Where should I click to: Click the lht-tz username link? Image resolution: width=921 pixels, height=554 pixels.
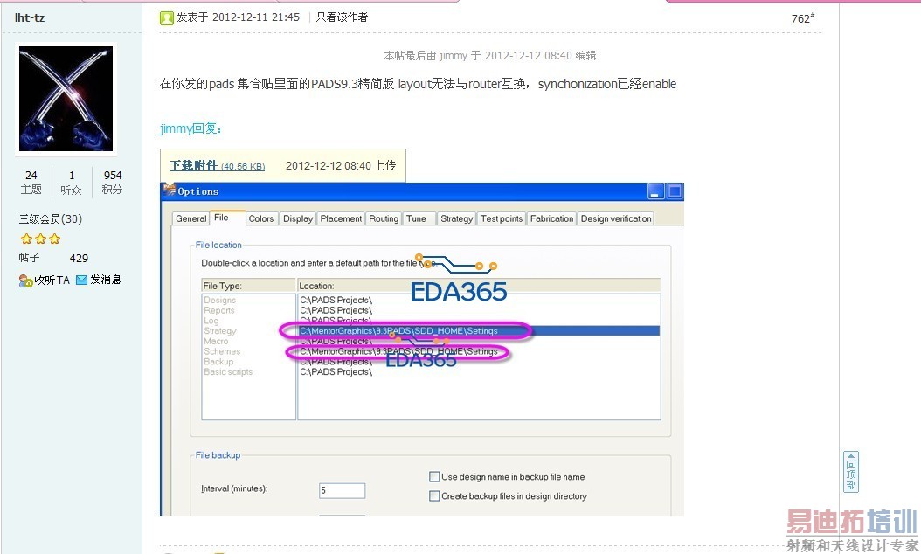pos(30,17)
